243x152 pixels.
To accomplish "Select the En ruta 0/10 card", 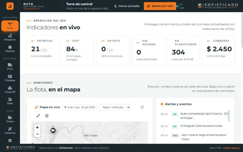I will [113, 50].
